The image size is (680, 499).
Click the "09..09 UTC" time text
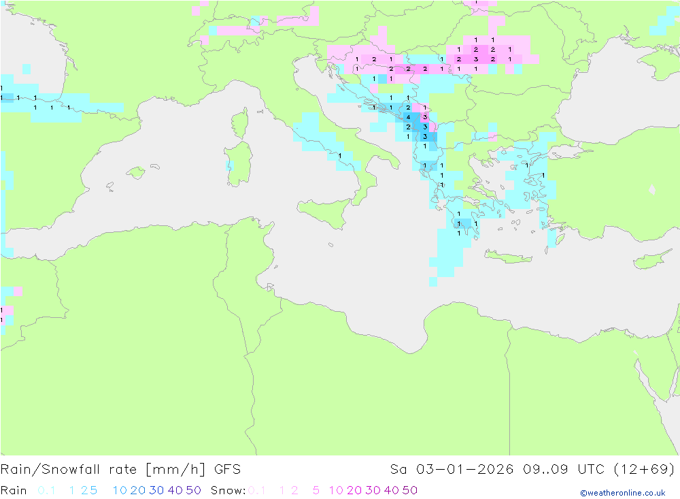564,470
